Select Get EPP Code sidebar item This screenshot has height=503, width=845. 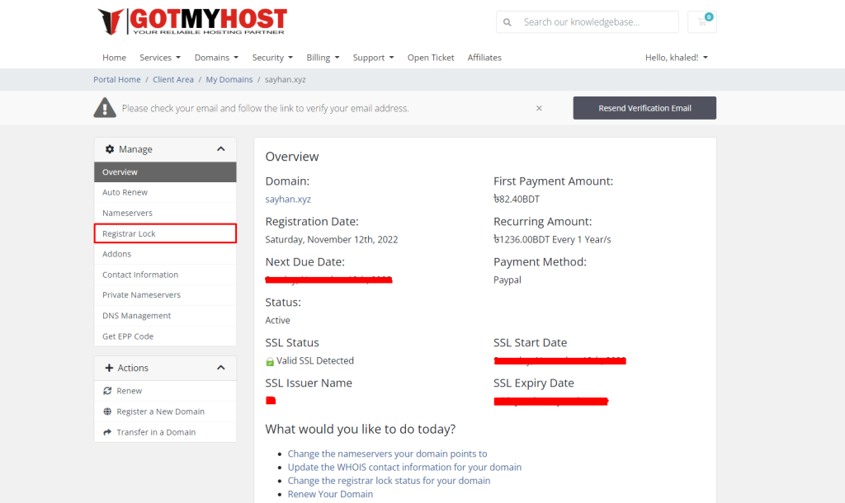pyautogui.click(x=128, y=336)
